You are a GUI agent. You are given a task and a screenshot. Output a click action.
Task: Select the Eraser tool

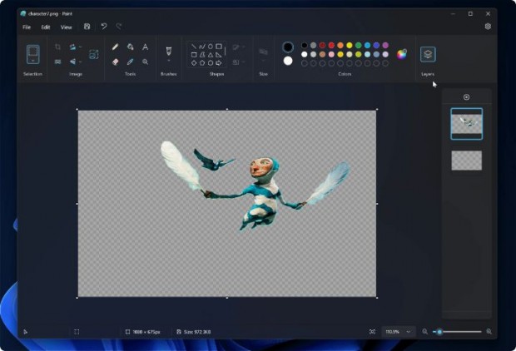click(x=115, y=62)
